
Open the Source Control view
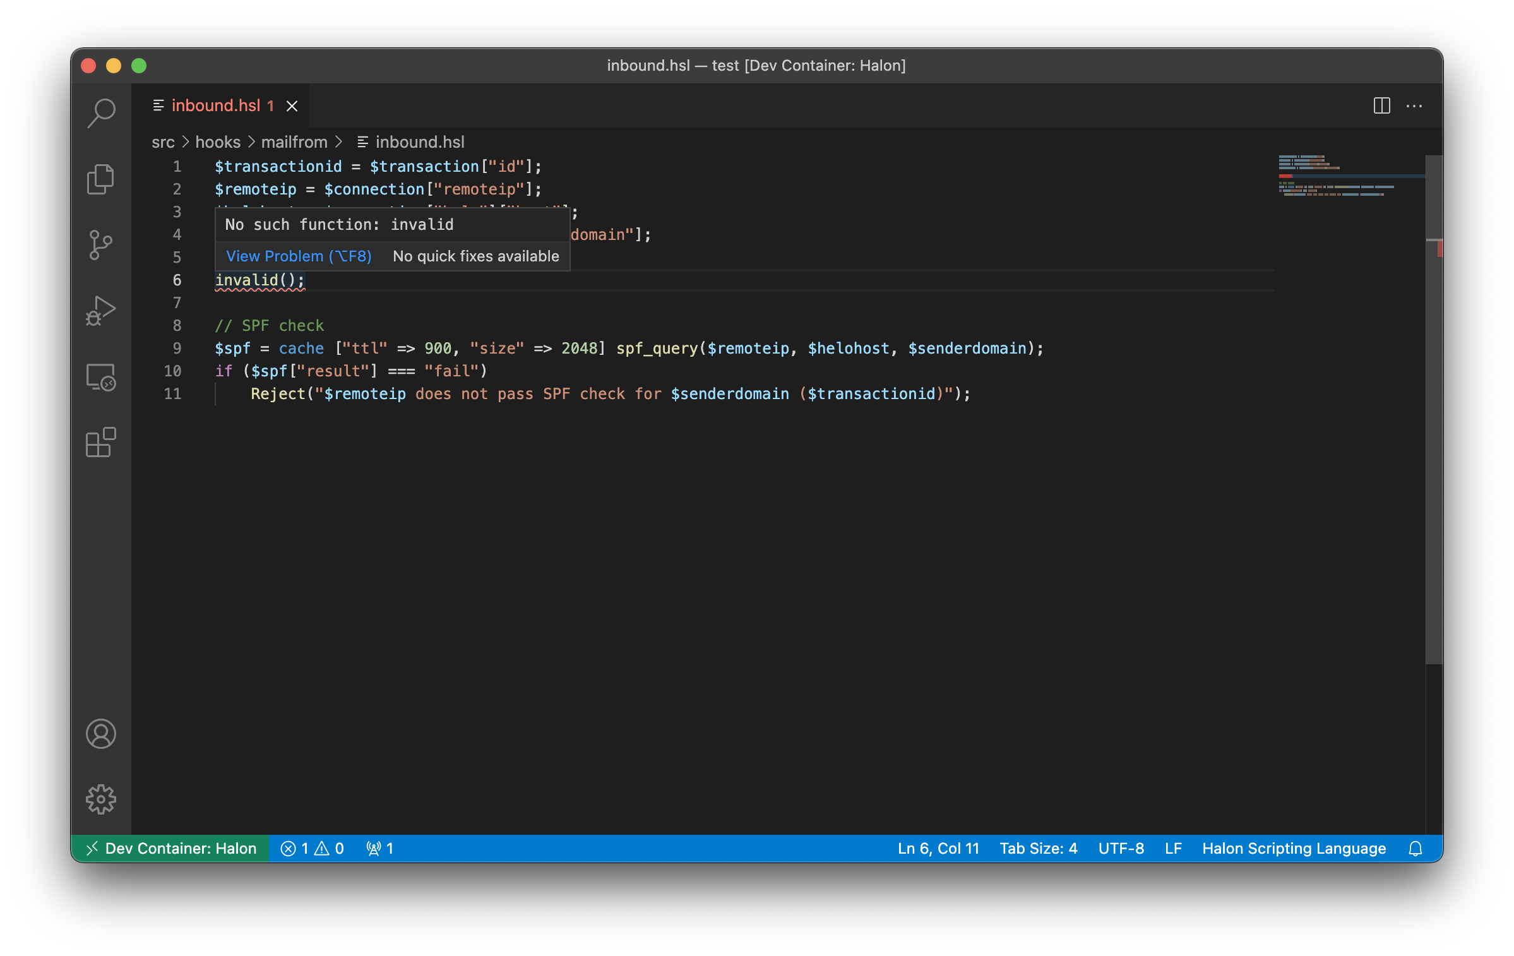101,244
